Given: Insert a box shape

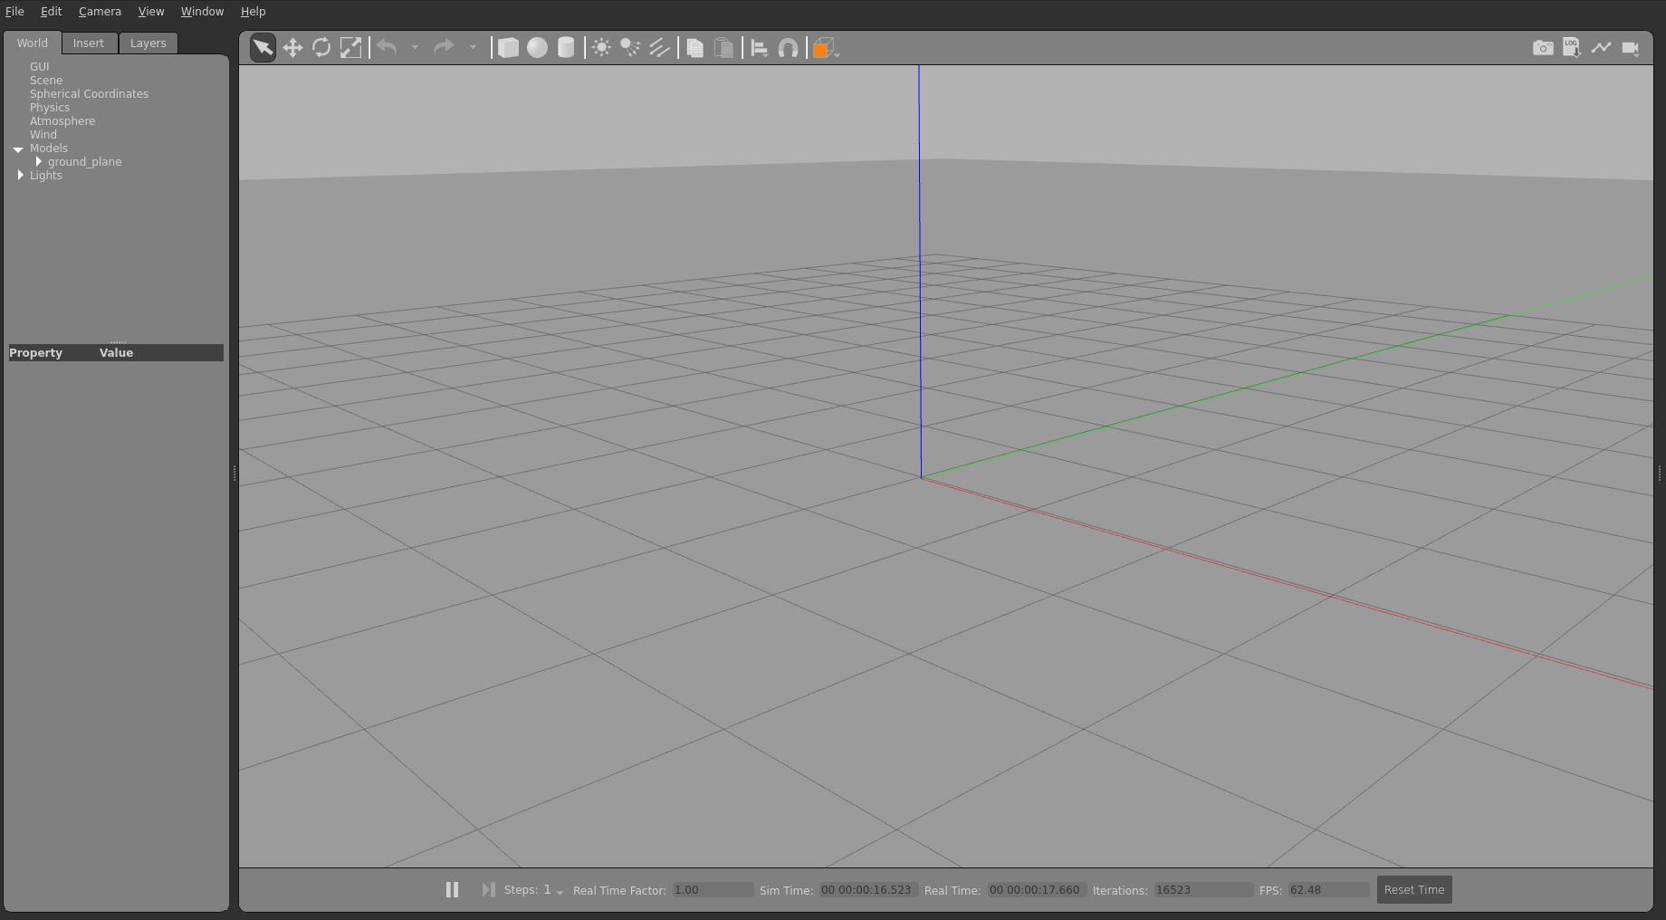Looking at the screenshot, I should click(508, 48).
